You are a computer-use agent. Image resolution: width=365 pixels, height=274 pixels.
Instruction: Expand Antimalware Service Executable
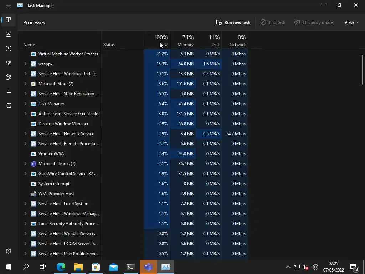pyautogui.click(x=25, y=114)
